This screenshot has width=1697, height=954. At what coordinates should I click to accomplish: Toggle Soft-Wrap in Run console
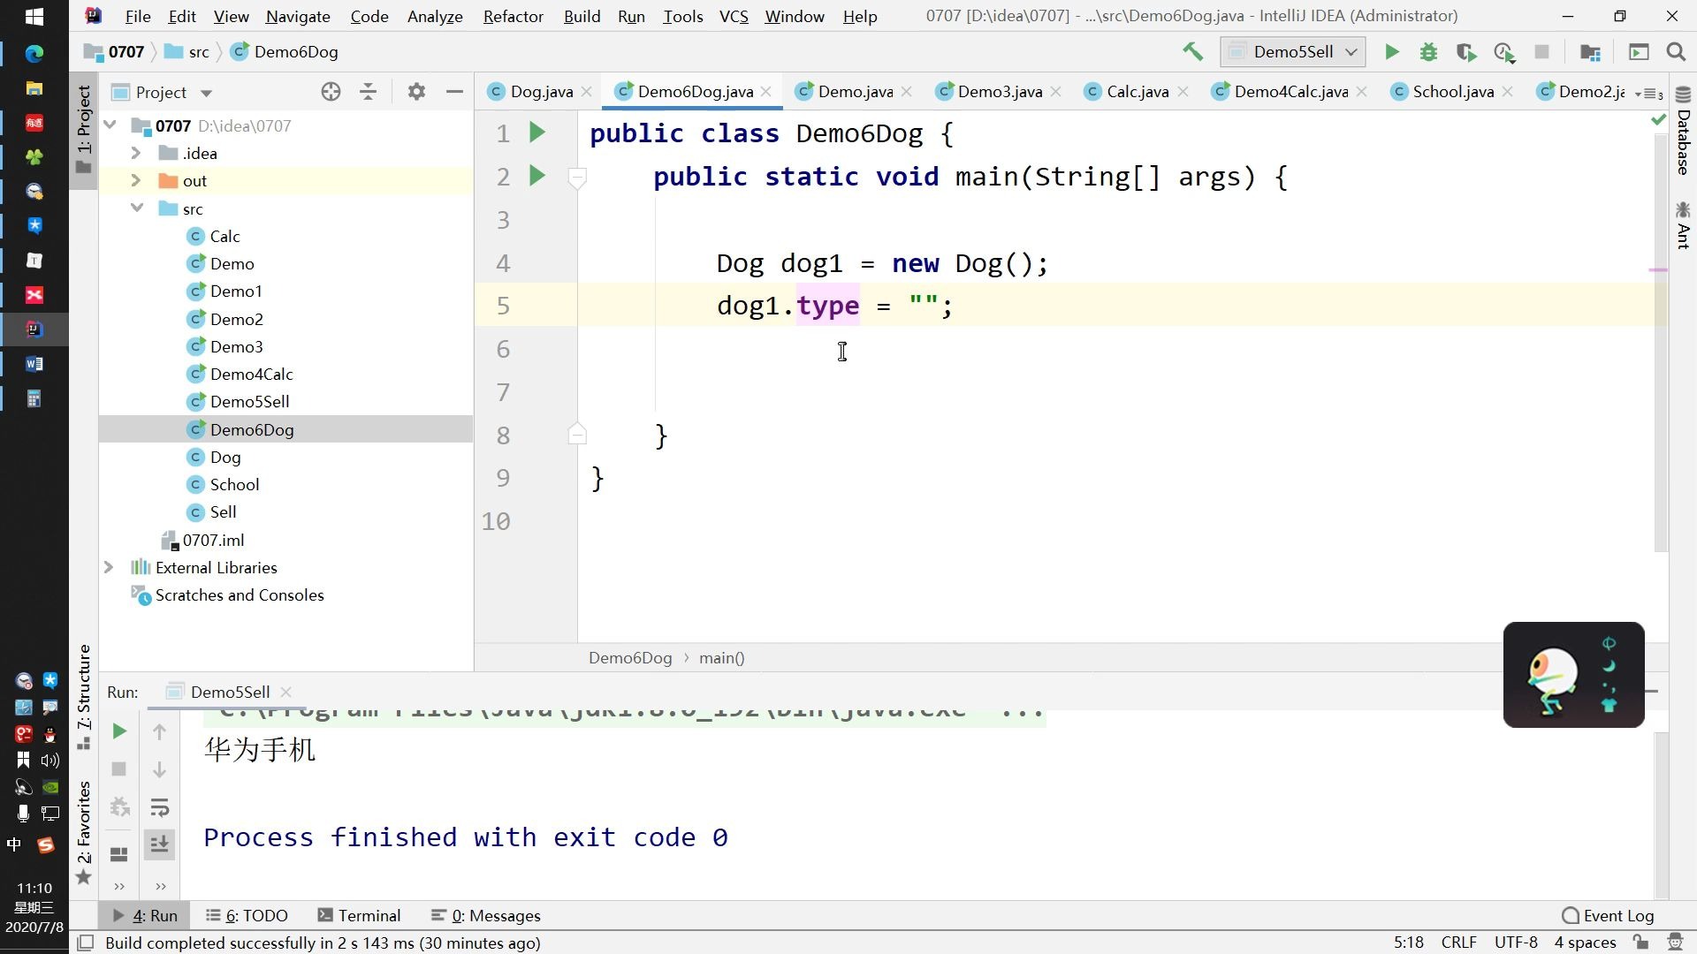159,807
